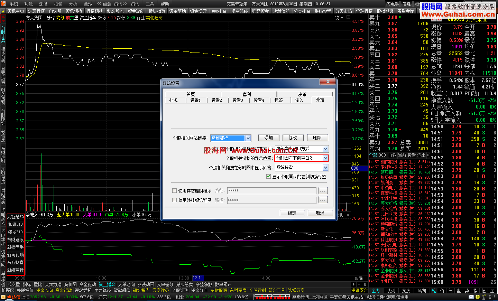The height and width of the screenshot is (301, 498).
Task: Switch to 设置1 tab
Action: (195, 100)
